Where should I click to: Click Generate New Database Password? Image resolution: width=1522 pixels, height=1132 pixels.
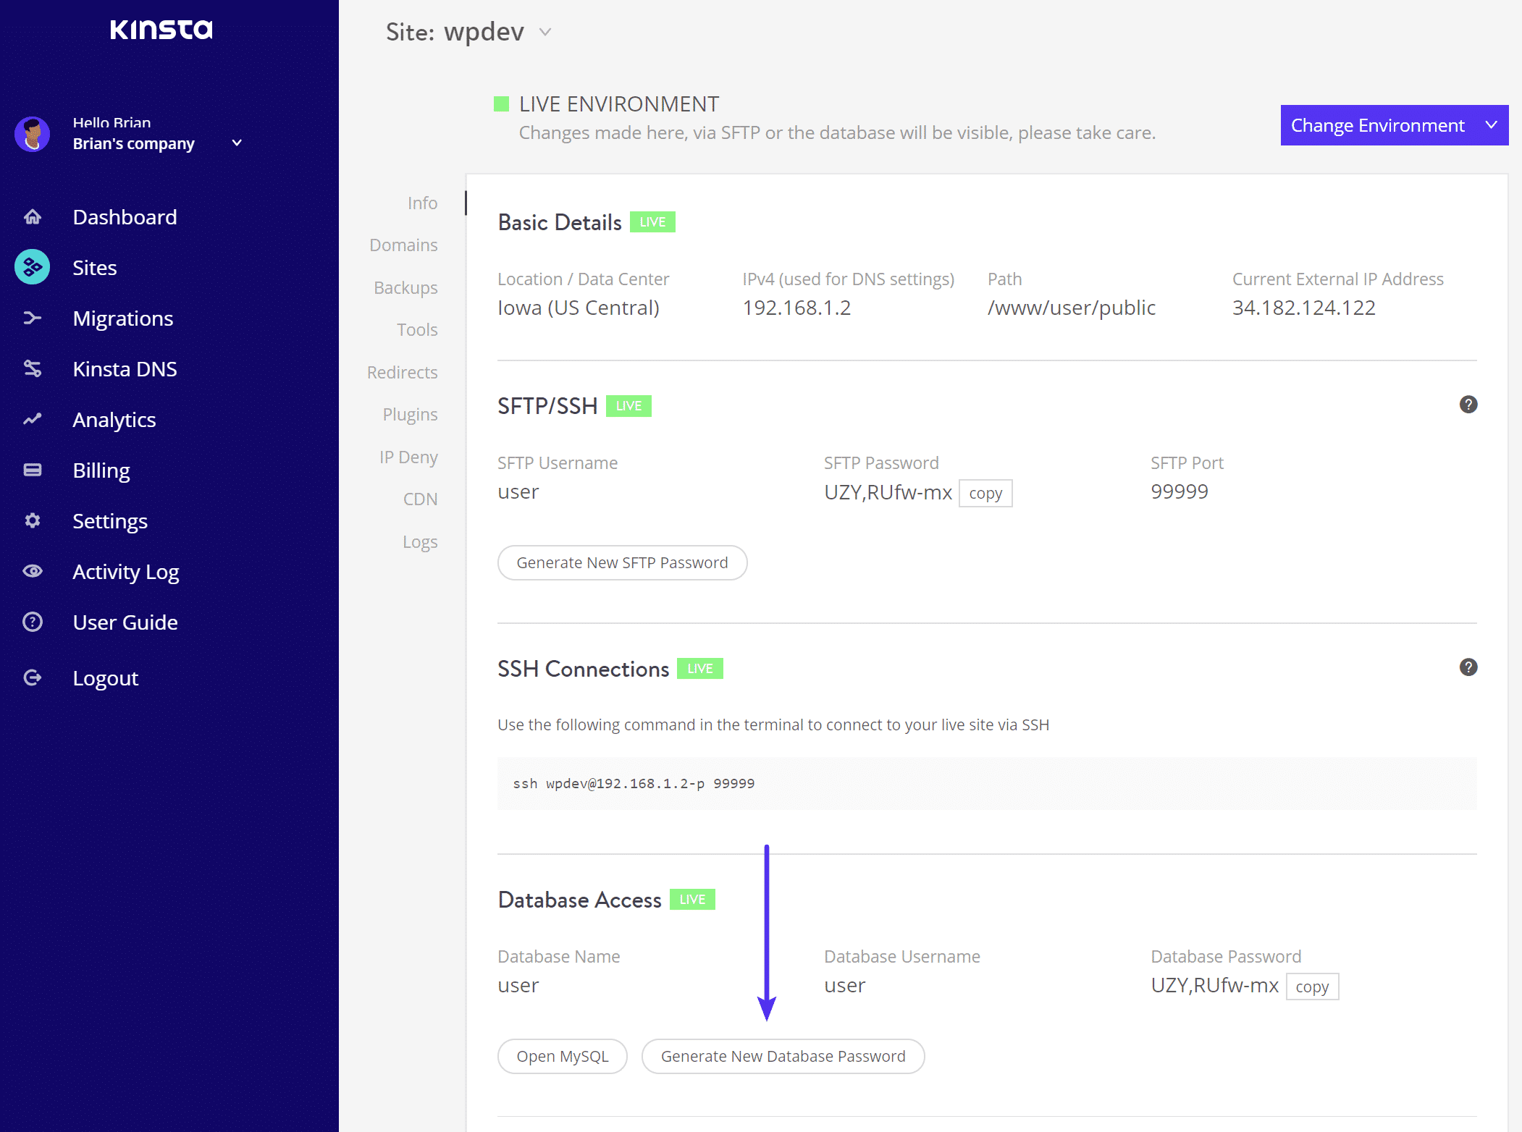click(x=783, y=1056)
